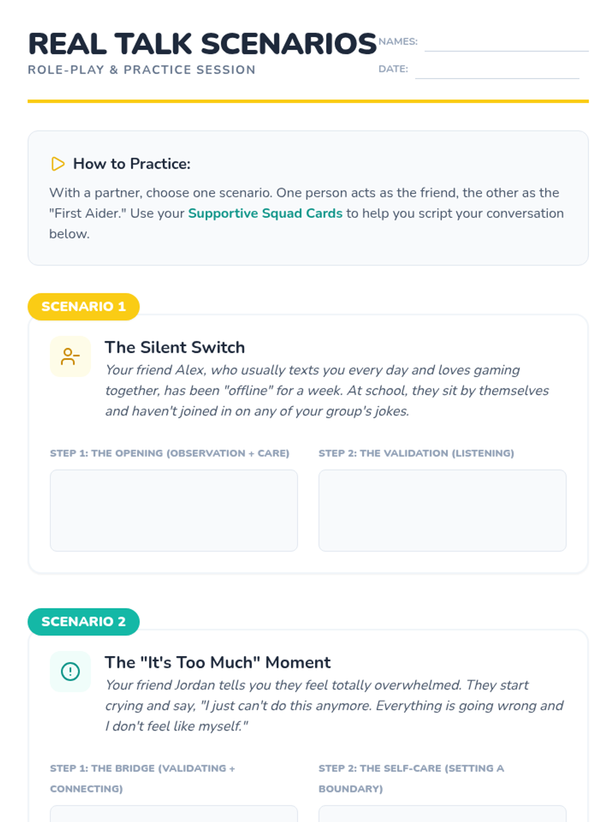616x822 pixels.
Task: Select the Scenario 1 yellow badge
Action: click(84, 307)
